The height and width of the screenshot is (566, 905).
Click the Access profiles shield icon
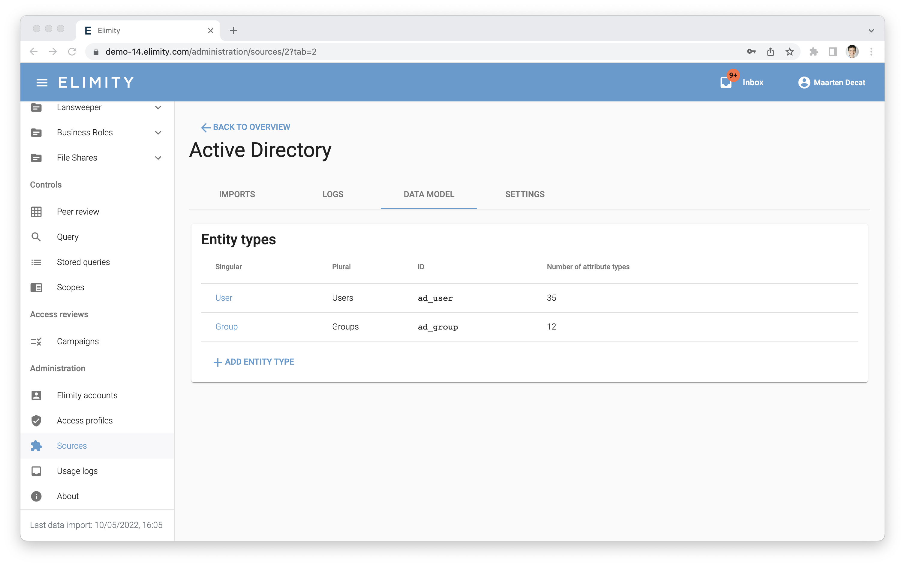point(36,420)
